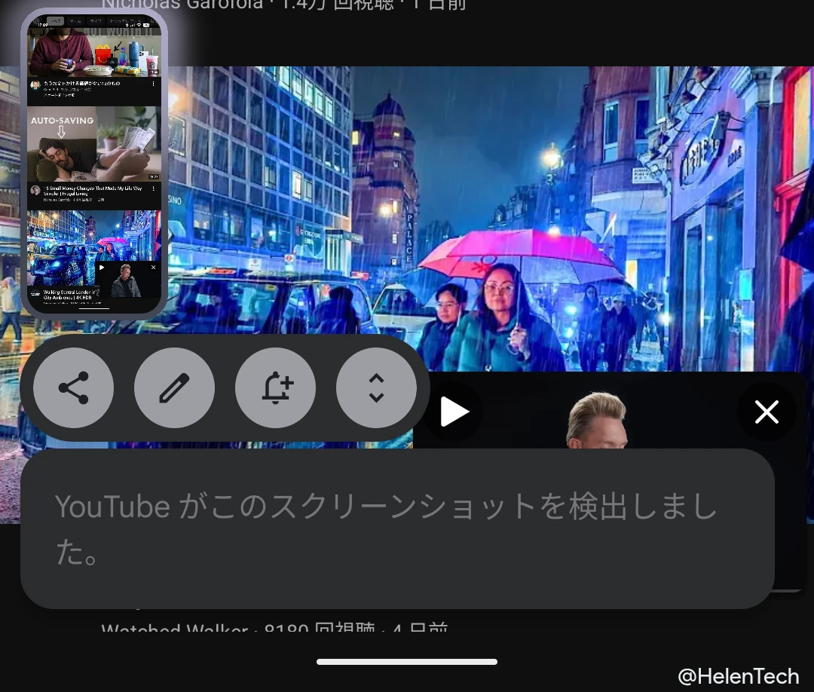Tap the bottom gesture navigation bar
Screen dimensions: 814x692
point(407,662)
